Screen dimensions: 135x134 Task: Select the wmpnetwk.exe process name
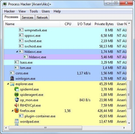[36, 30]
